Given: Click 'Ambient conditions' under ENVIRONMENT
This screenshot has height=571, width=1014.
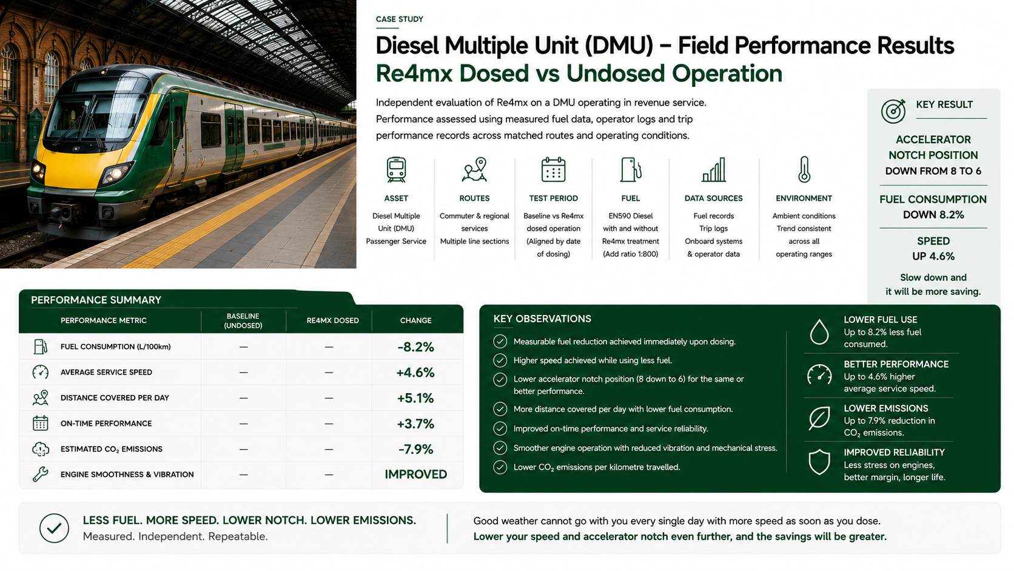Looking at the screenshot, I should pos(804,216).
